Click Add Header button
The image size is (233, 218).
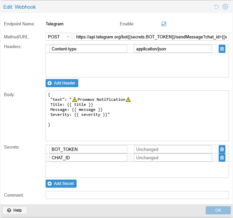pos(62,83)
